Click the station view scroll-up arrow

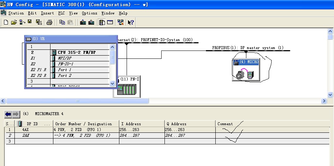330,31
